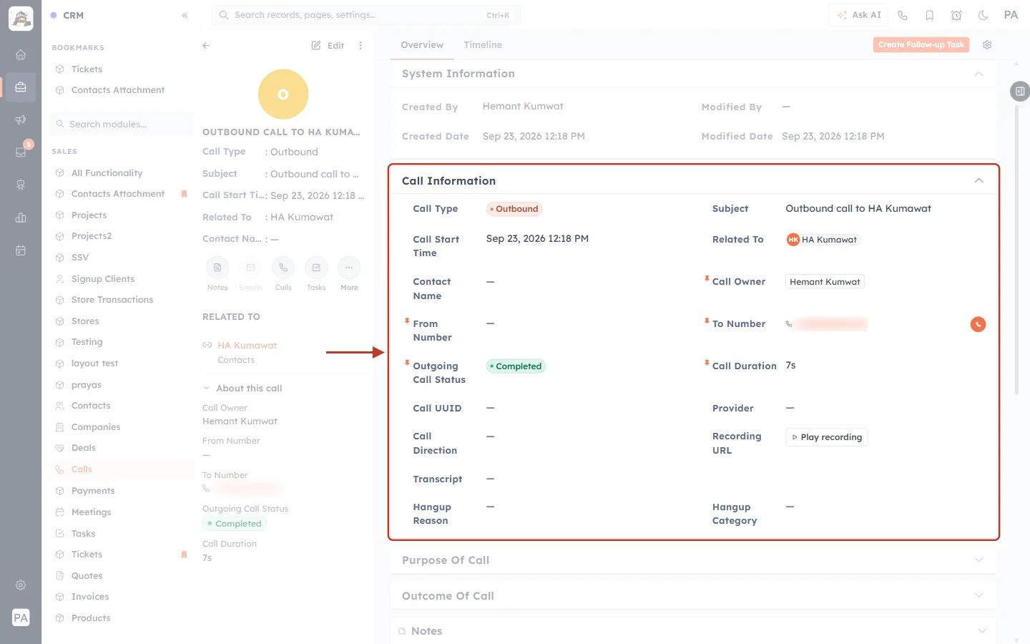Screen dimensions: 1030x644
Task: Click the bookmark icon in top bar
Action: [930, 15]
